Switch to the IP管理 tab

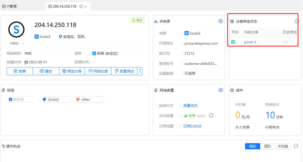(10, 6)
